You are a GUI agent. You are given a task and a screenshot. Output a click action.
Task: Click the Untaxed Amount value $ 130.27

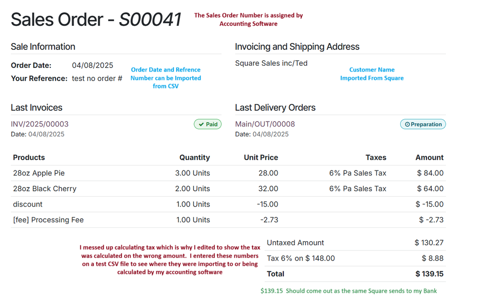point(429,243)
